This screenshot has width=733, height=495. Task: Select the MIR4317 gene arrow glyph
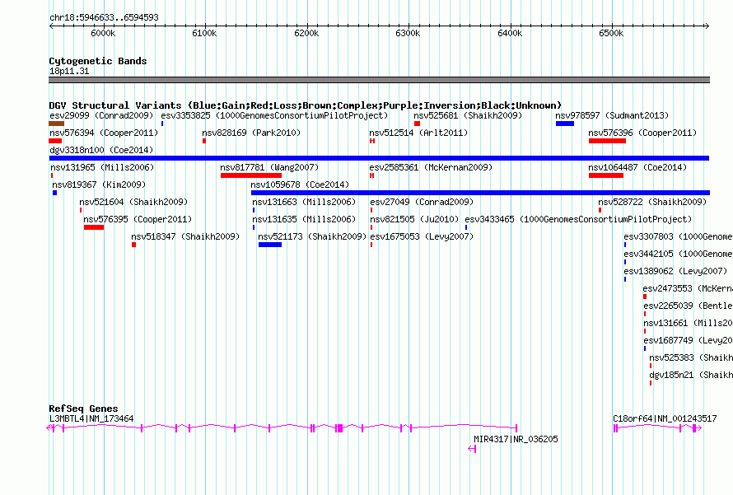472,449
